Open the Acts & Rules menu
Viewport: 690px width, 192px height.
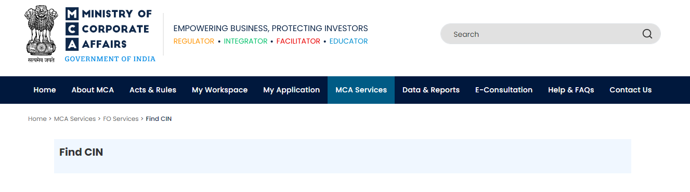coord(153,90)
